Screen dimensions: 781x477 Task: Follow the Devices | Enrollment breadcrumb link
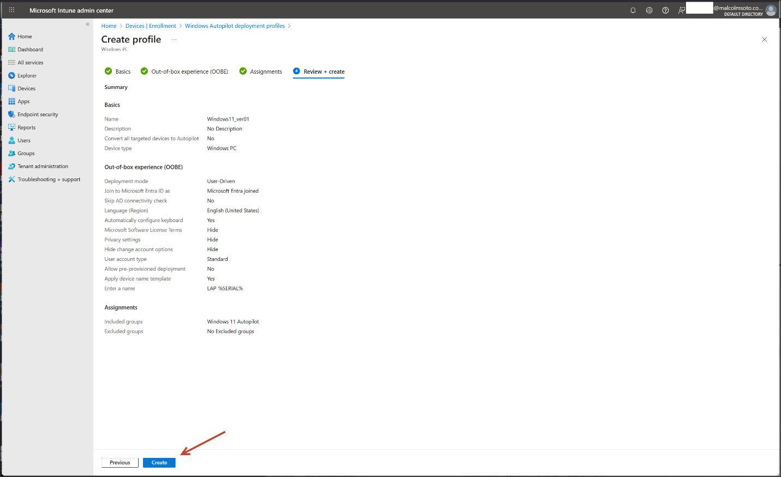(x=151, y=26)
